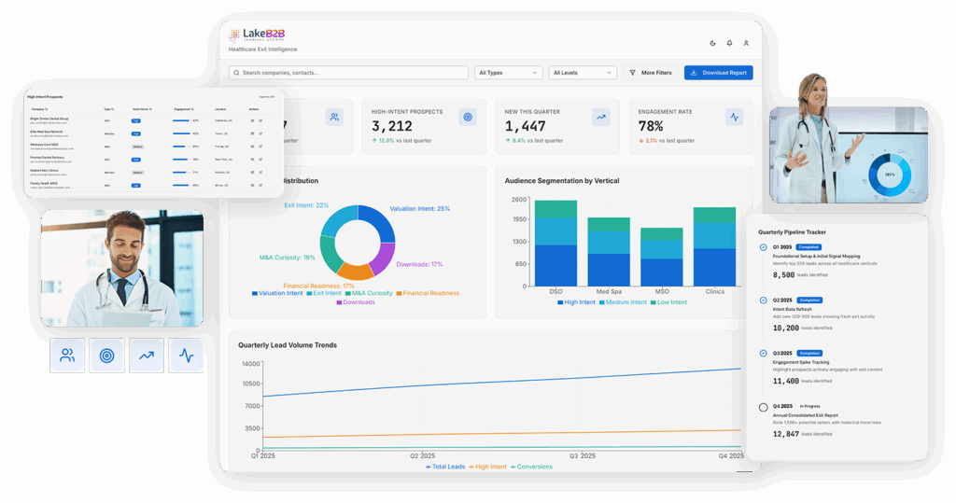The image size is (956, 503).
Task: Mark the Q4 2025 in-progress circle
Action: [764, 407]
